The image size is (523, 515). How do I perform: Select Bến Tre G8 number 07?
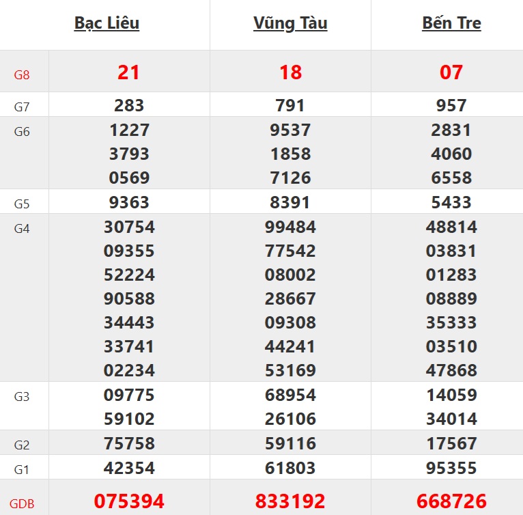[x=451, y=72]
